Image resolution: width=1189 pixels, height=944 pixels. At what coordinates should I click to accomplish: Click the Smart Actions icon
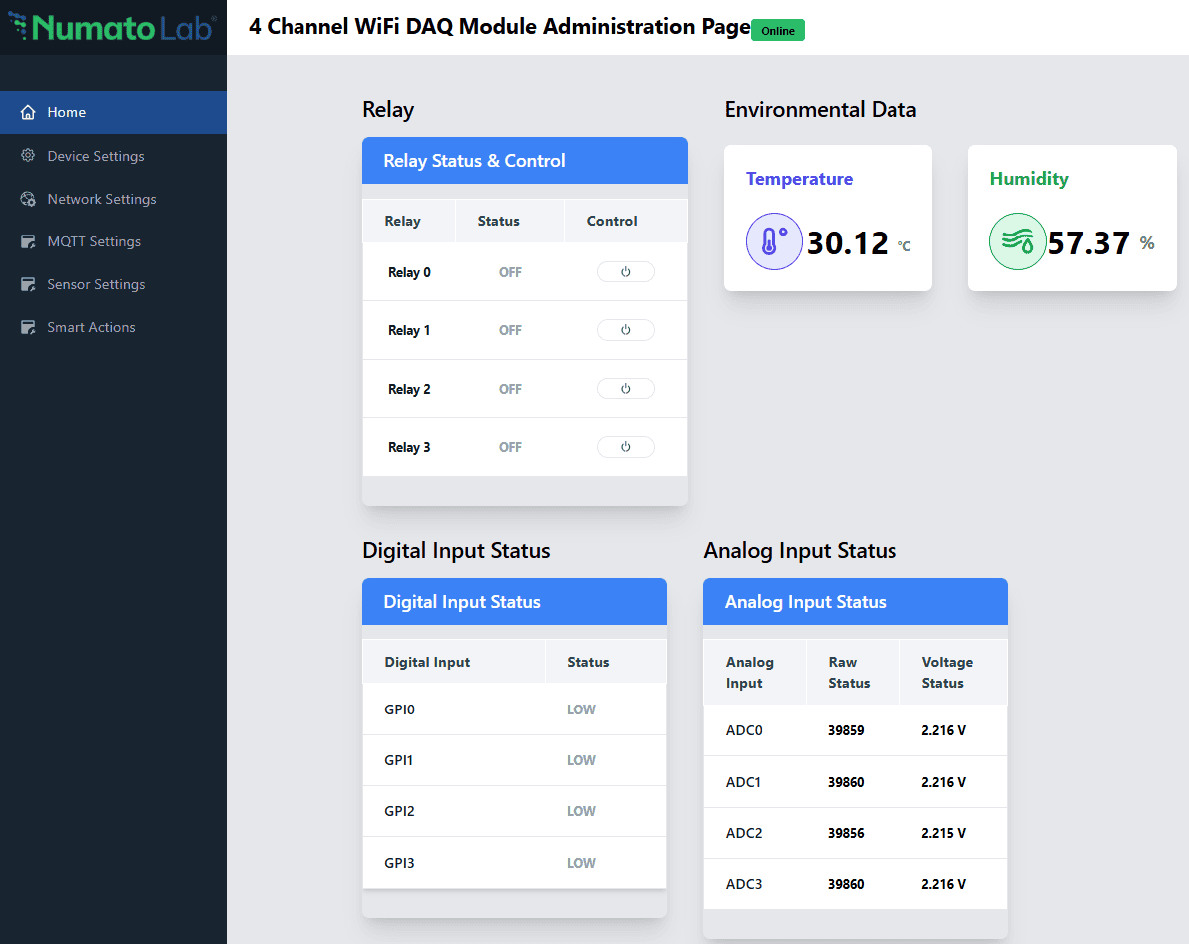tap(28, 327)
